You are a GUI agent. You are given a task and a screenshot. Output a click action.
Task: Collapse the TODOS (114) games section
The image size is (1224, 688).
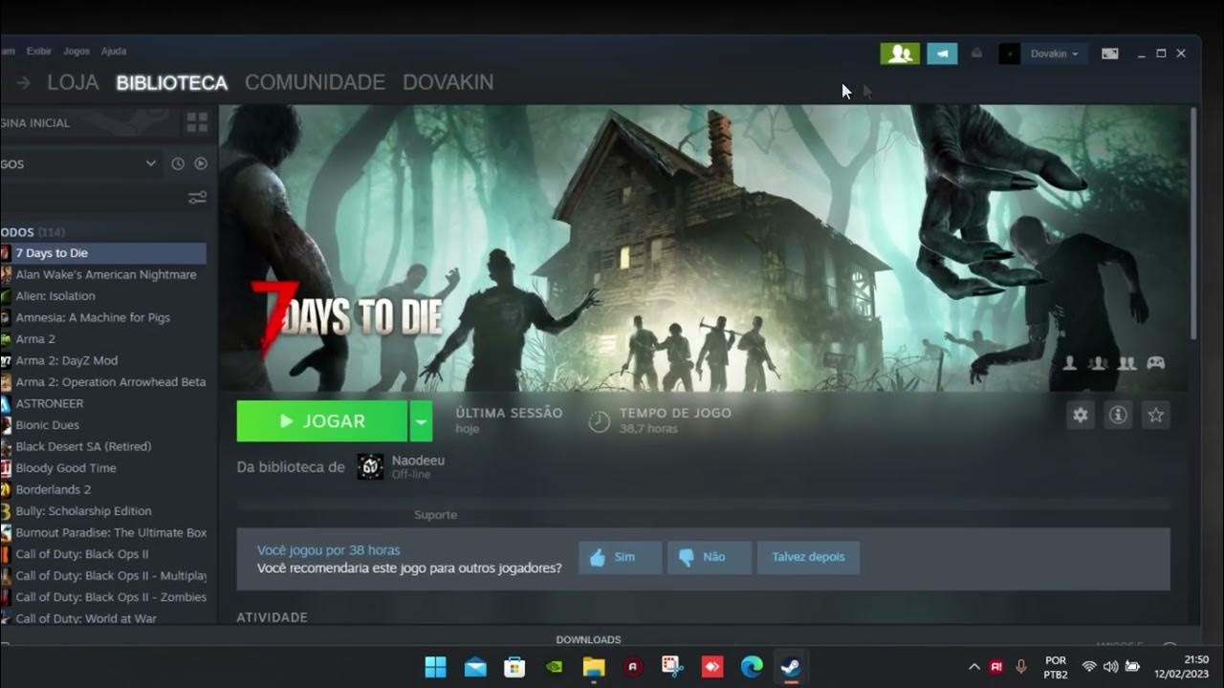point(33,232)
